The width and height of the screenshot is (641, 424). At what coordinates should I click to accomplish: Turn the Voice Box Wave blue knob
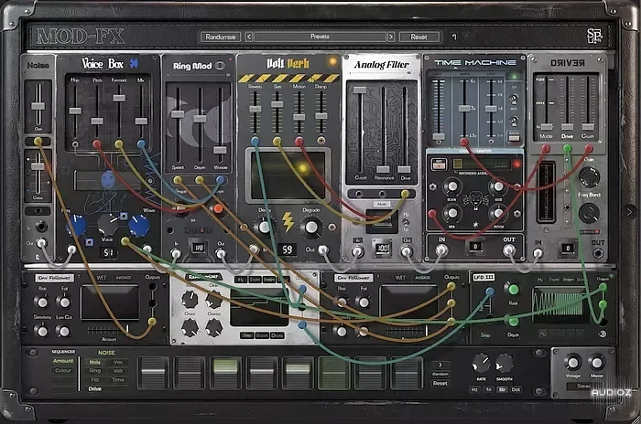pyautogui.click(x=139, y=226)
